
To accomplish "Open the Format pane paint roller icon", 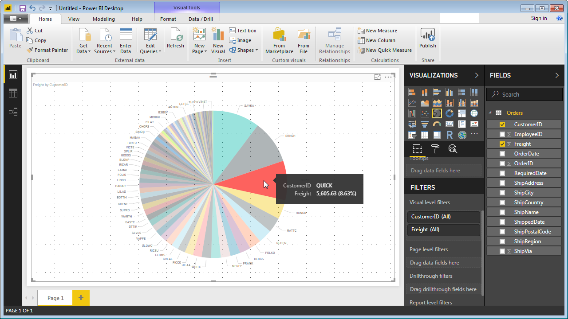I will [435, 148].
